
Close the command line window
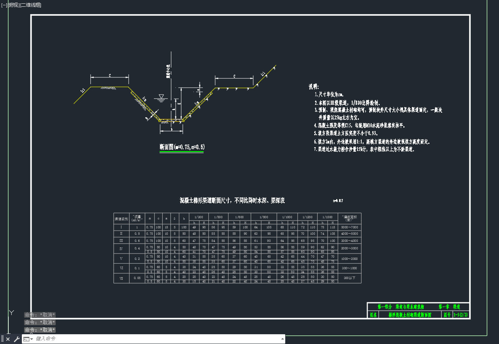coord(8,339)
